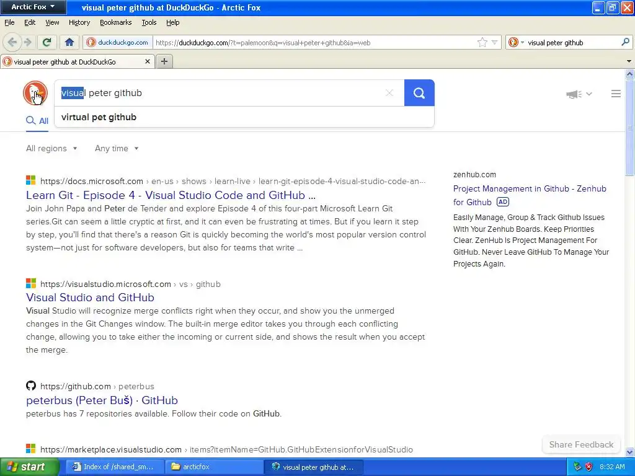
Task: Open the peterbus (Peter Buš) GitHub link
Action: point(102,400)
